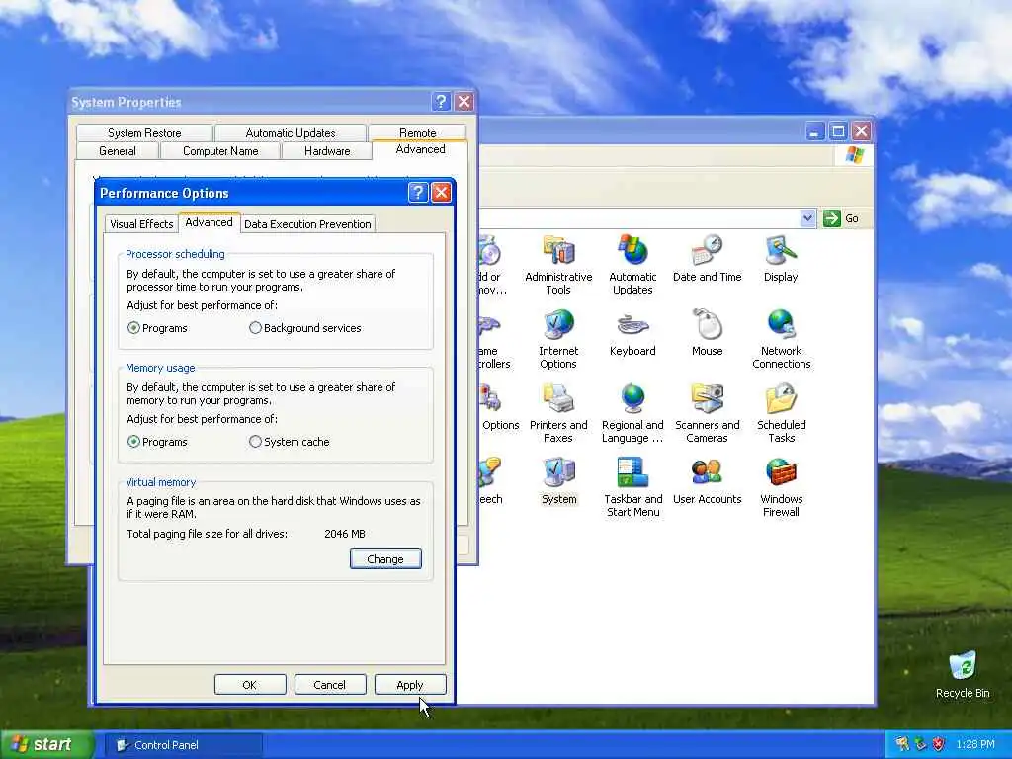The width and height of the screenshot is (1012, 759).
Task: Close the Performance Options dialog
Action: click(441, 193)
